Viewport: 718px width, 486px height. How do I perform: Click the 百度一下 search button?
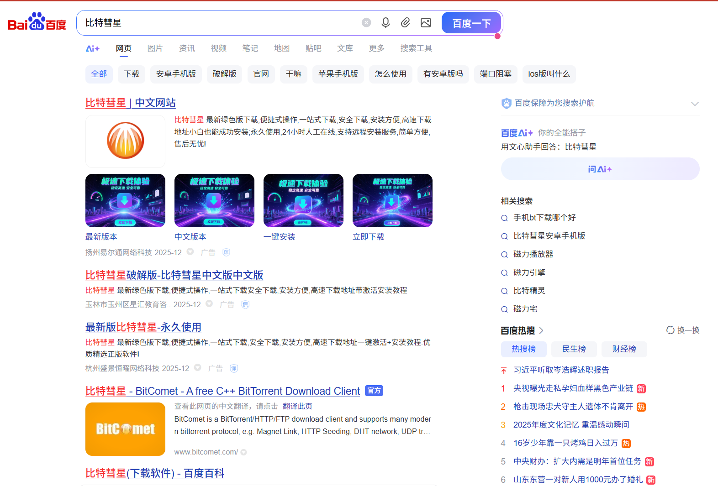[x=471, y=23]
